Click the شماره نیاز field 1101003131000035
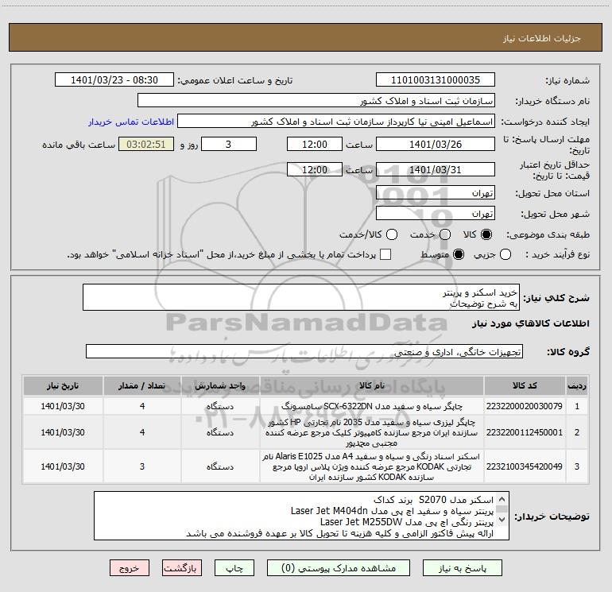612x592 pixels. (436, 80)
